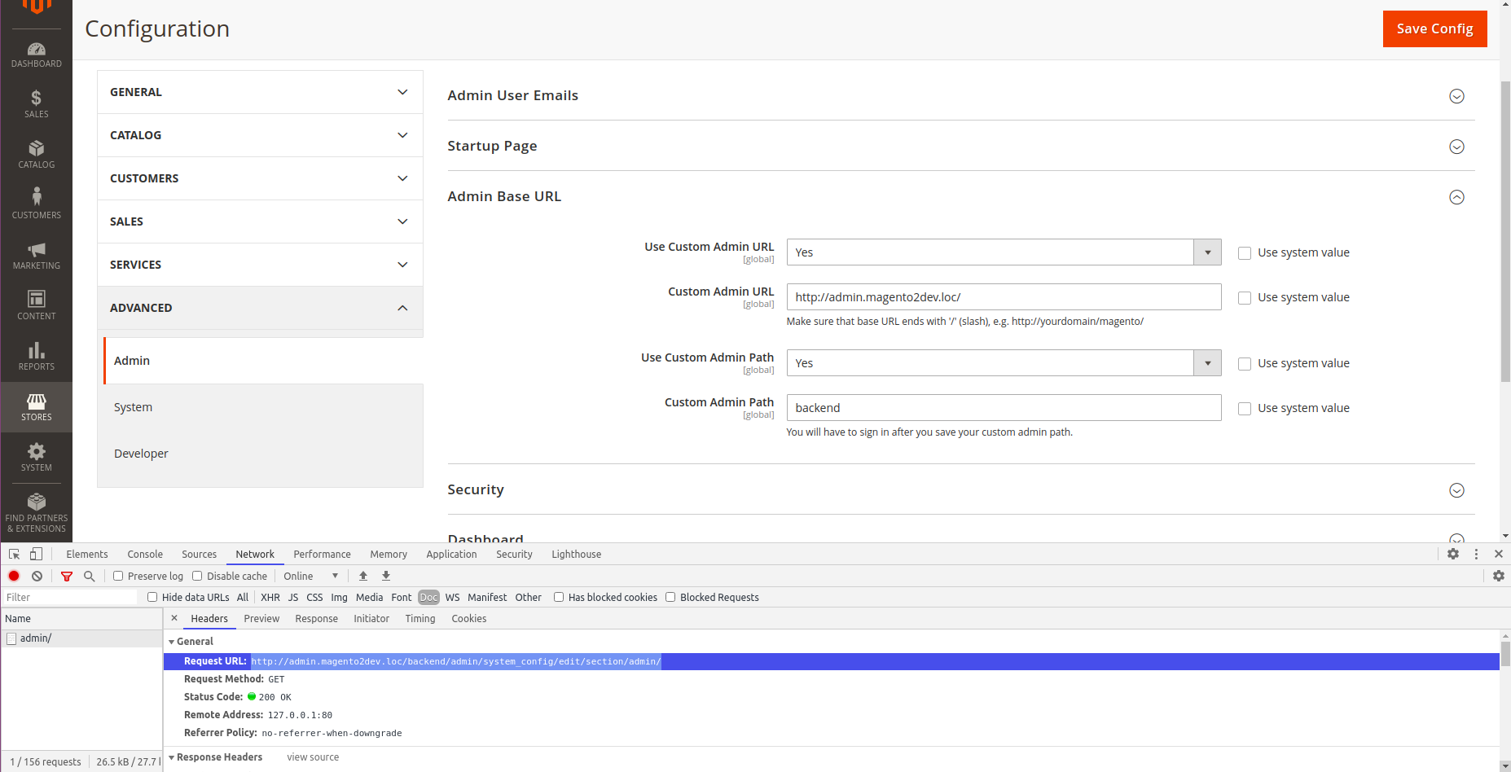
Task: Click the inspect element icon in DevTools
Action: 13,554
